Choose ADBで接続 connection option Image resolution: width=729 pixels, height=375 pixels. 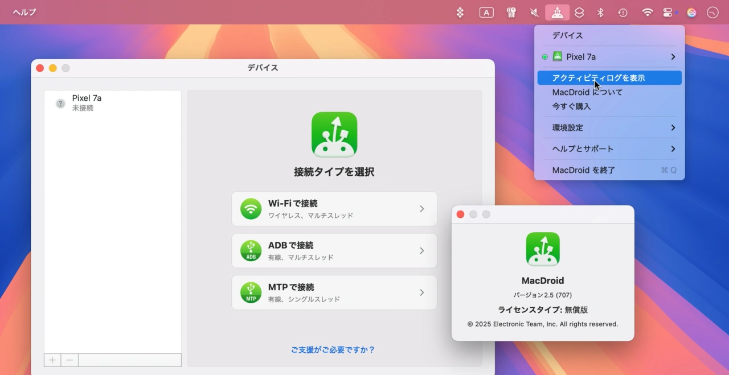pyautogui.click(x=334, y=251)
